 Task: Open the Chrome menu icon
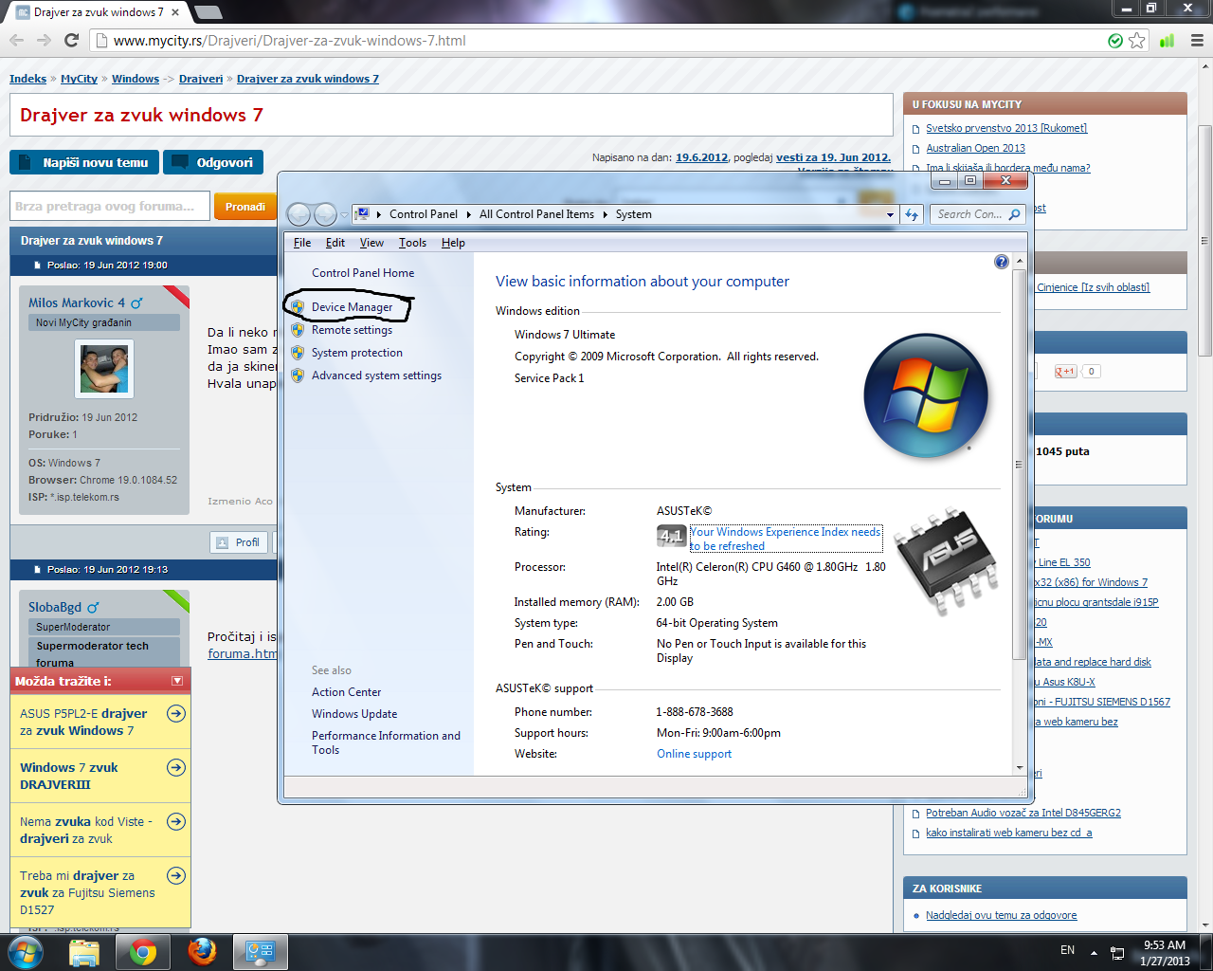click(x=1197, y=41)
